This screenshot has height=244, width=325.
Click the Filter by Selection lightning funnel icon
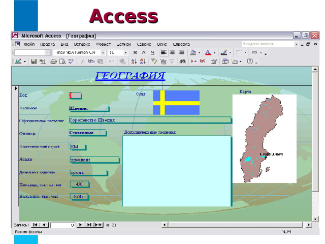coord(154,62)
